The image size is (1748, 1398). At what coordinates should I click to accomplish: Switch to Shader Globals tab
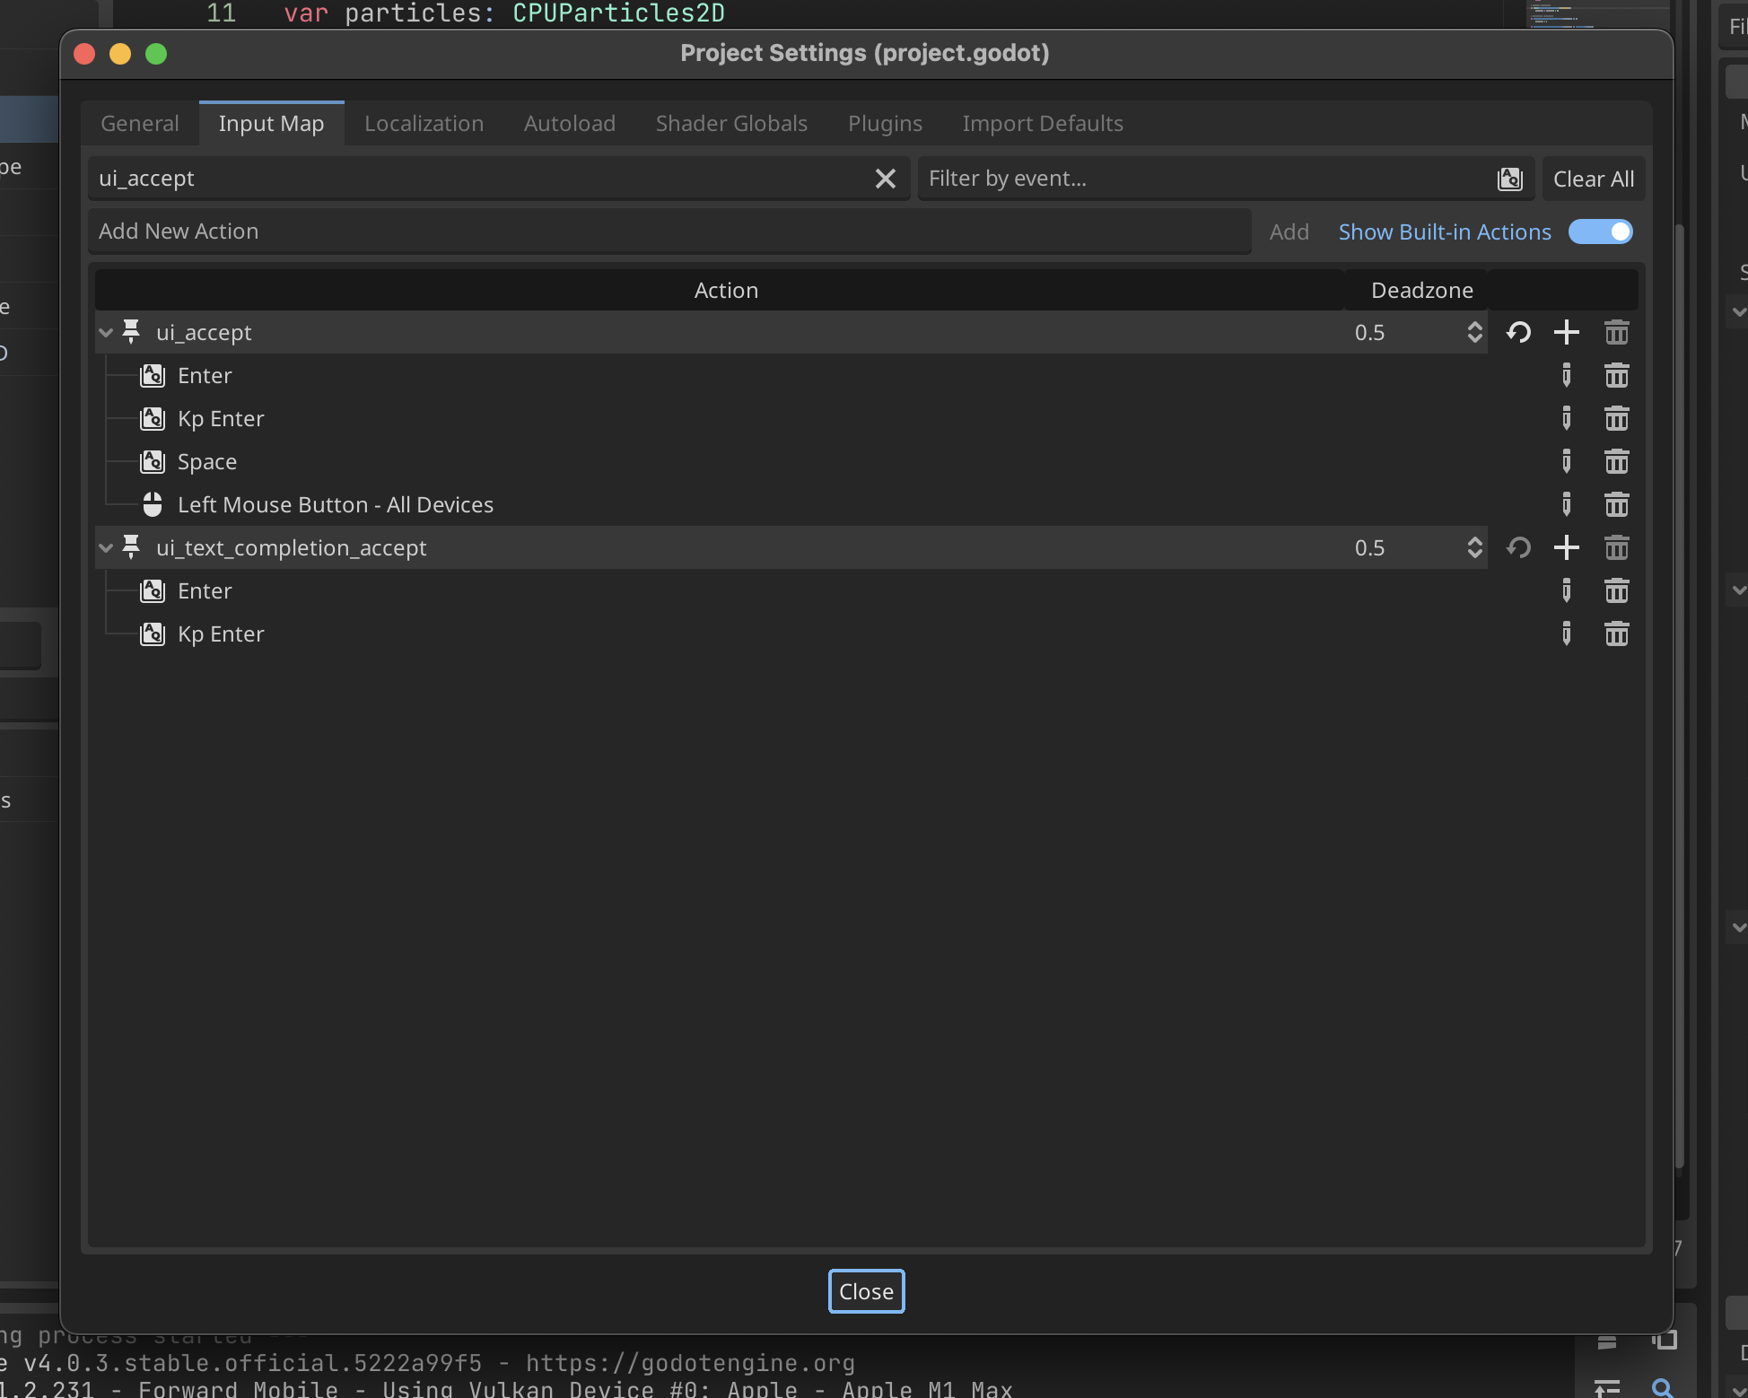tap(731, 124)
